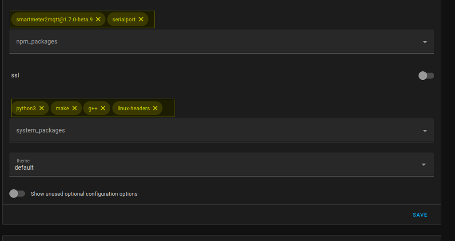Save the configuration with the SAVE button
This screenshot has height=241, width=455.
click(x=420, y=215)
